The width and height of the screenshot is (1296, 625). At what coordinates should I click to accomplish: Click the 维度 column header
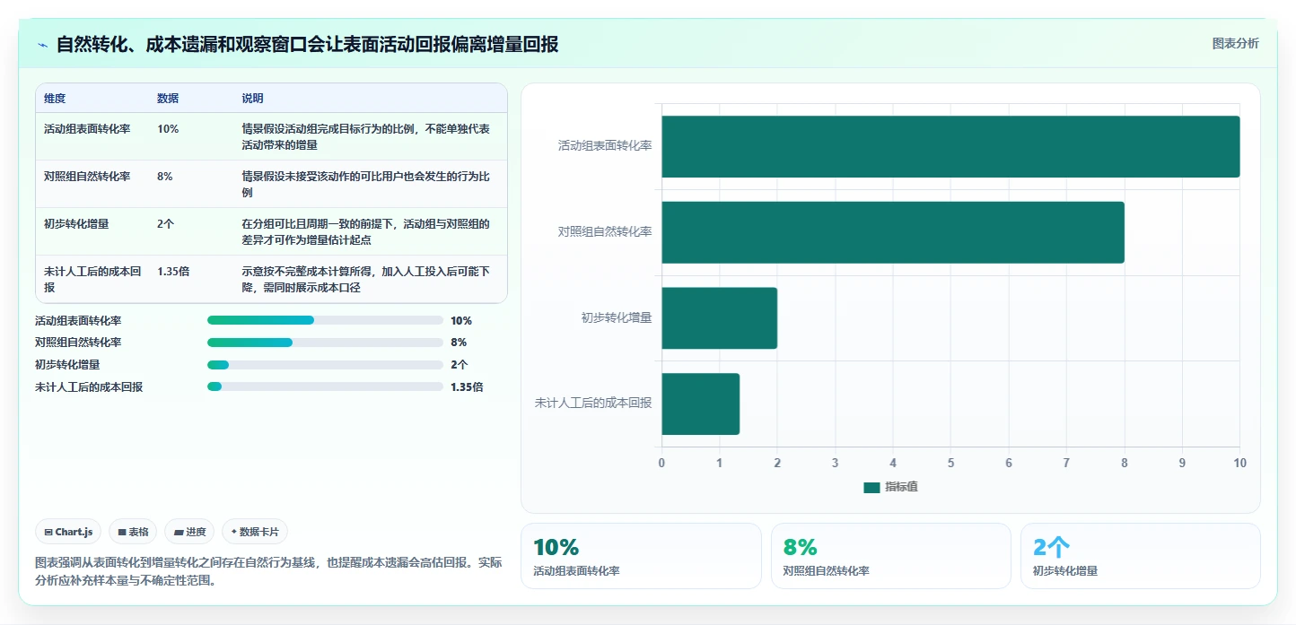click(x=55, y=99)
